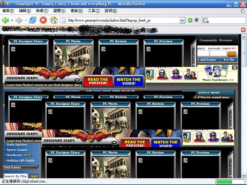Click the orange LOGIN button
The image size is (247, 185).
(232, 54)
